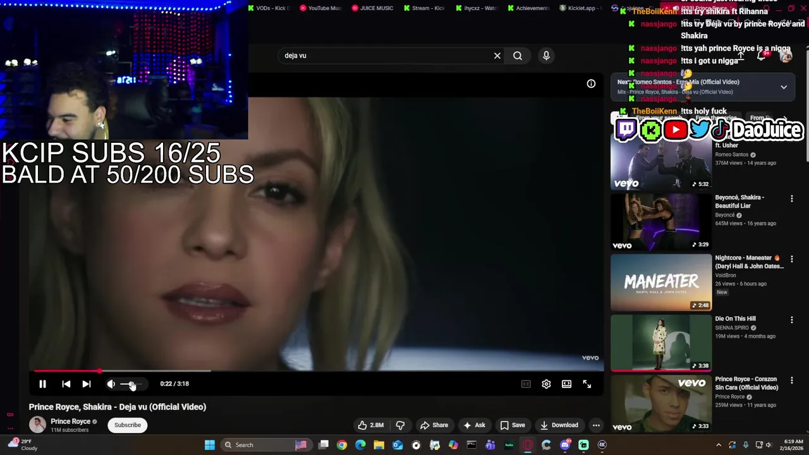Pause the video playback
Viewport: 809px width, 455px height.
point(42,384)
